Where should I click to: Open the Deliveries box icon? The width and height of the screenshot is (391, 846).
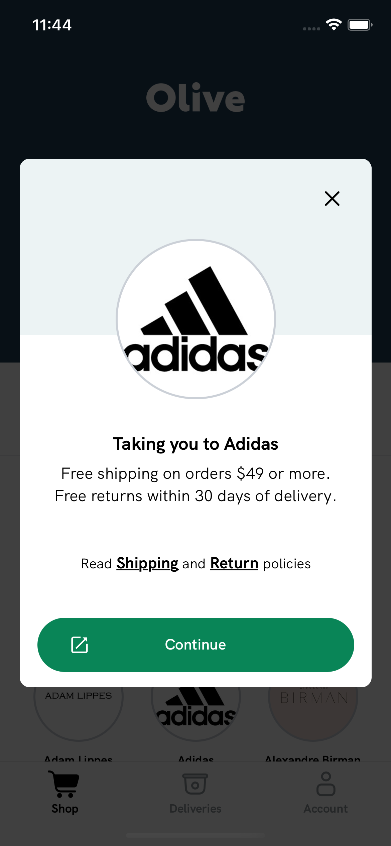point(195,784)
